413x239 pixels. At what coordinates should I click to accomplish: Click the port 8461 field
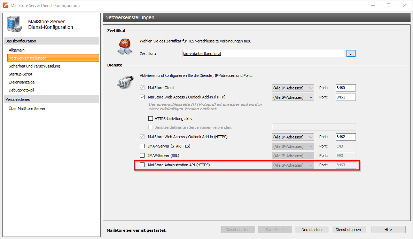coord(345,97)
